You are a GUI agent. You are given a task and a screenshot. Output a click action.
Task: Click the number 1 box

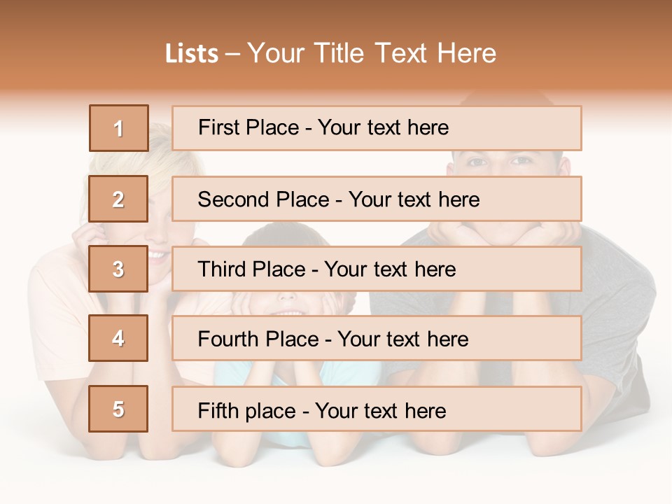119,128
